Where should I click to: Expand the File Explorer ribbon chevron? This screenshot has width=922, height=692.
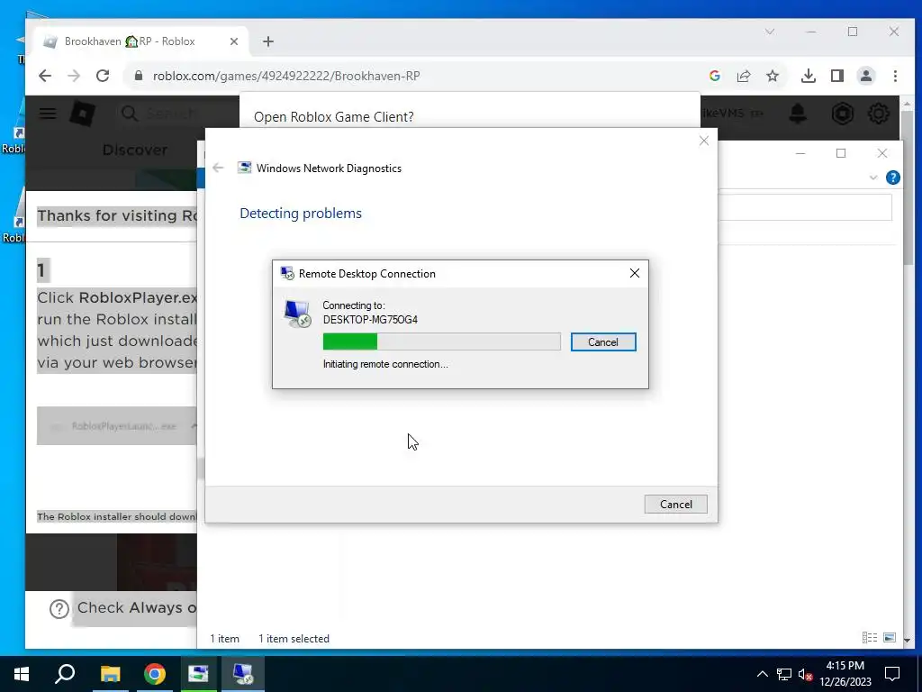[x=873, y=178]
